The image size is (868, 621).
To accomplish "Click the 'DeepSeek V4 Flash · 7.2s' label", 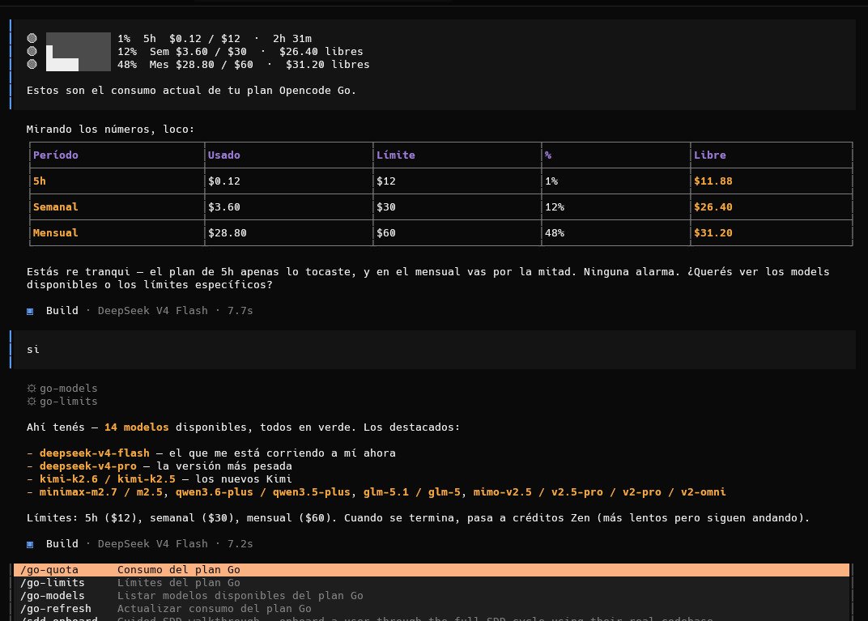I will click(x=175, y=544).
